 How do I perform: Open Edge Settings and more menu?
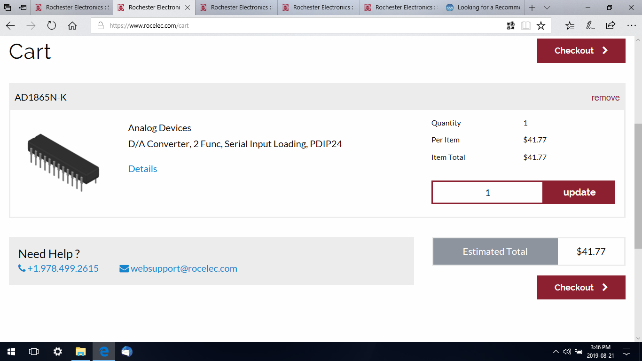click(x=631, y=26)
